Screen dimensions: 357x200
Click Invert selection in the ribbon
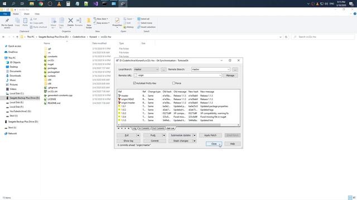[x=146, y=27]
